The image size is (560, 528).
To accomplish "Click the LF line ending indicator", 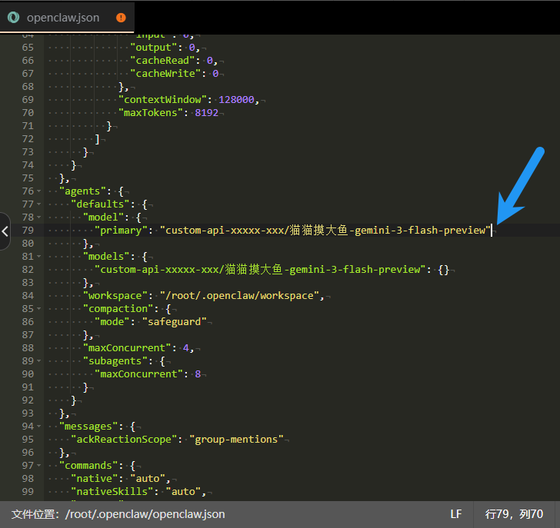I will click(x=456, y=513).
